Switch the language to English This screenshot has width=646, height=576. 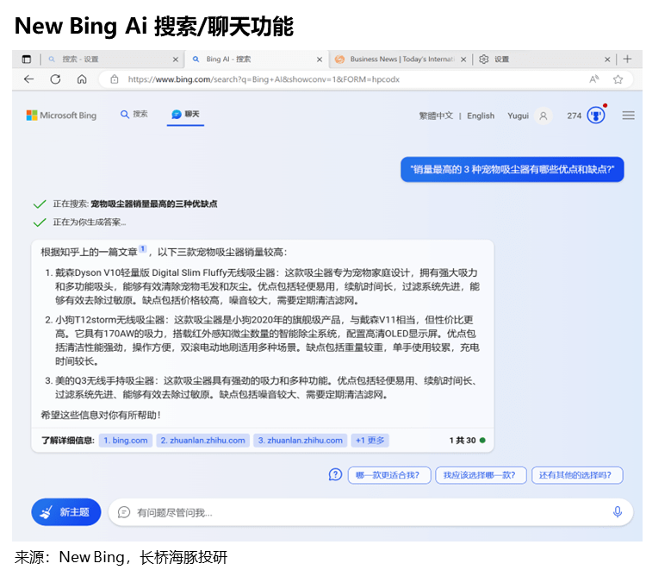click(x=481, y=116)
